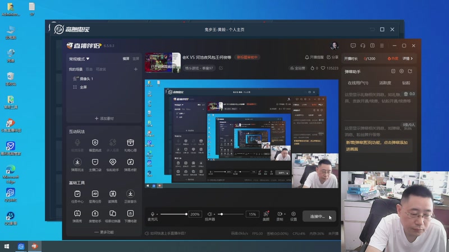Select the 钻粉 tab
This screenshot has width=449, height=252.
click(406, 83)
